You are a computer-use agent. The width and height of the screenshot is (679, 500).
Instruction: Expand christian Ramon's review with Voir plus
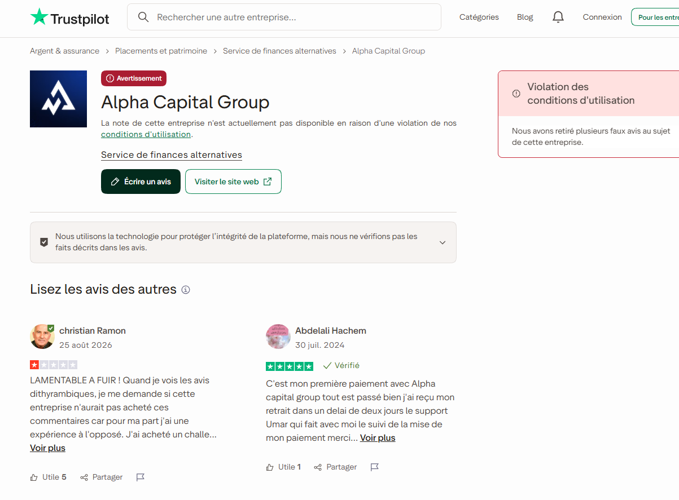pyautogui.click(x=47, y=448)
